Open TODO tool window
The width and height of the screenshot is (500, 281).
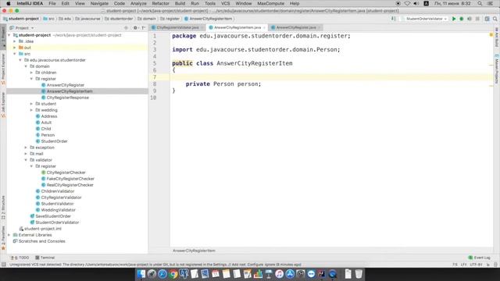click(20, 258)
